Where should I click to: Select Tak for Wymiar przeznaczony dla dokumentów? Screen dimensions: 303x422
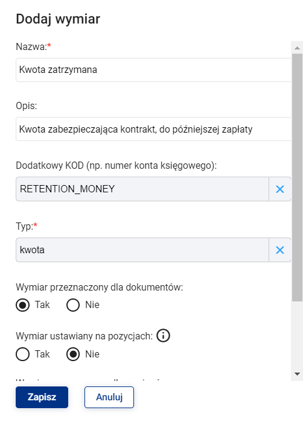(23, 305)
